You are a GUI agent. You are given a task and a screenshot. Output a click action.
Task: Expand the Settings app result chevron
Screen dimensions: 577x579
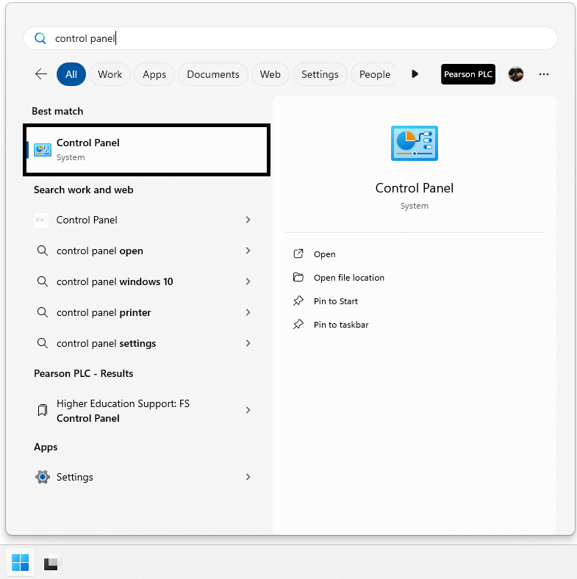click(x=248, y=477)
